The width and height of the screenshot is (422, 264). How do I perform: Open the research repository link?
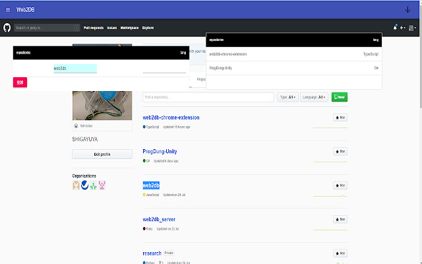pos(152,253)
